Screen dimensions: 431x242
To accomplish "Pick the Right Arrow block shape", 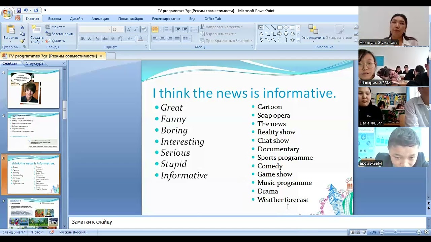I will [279, 34].
